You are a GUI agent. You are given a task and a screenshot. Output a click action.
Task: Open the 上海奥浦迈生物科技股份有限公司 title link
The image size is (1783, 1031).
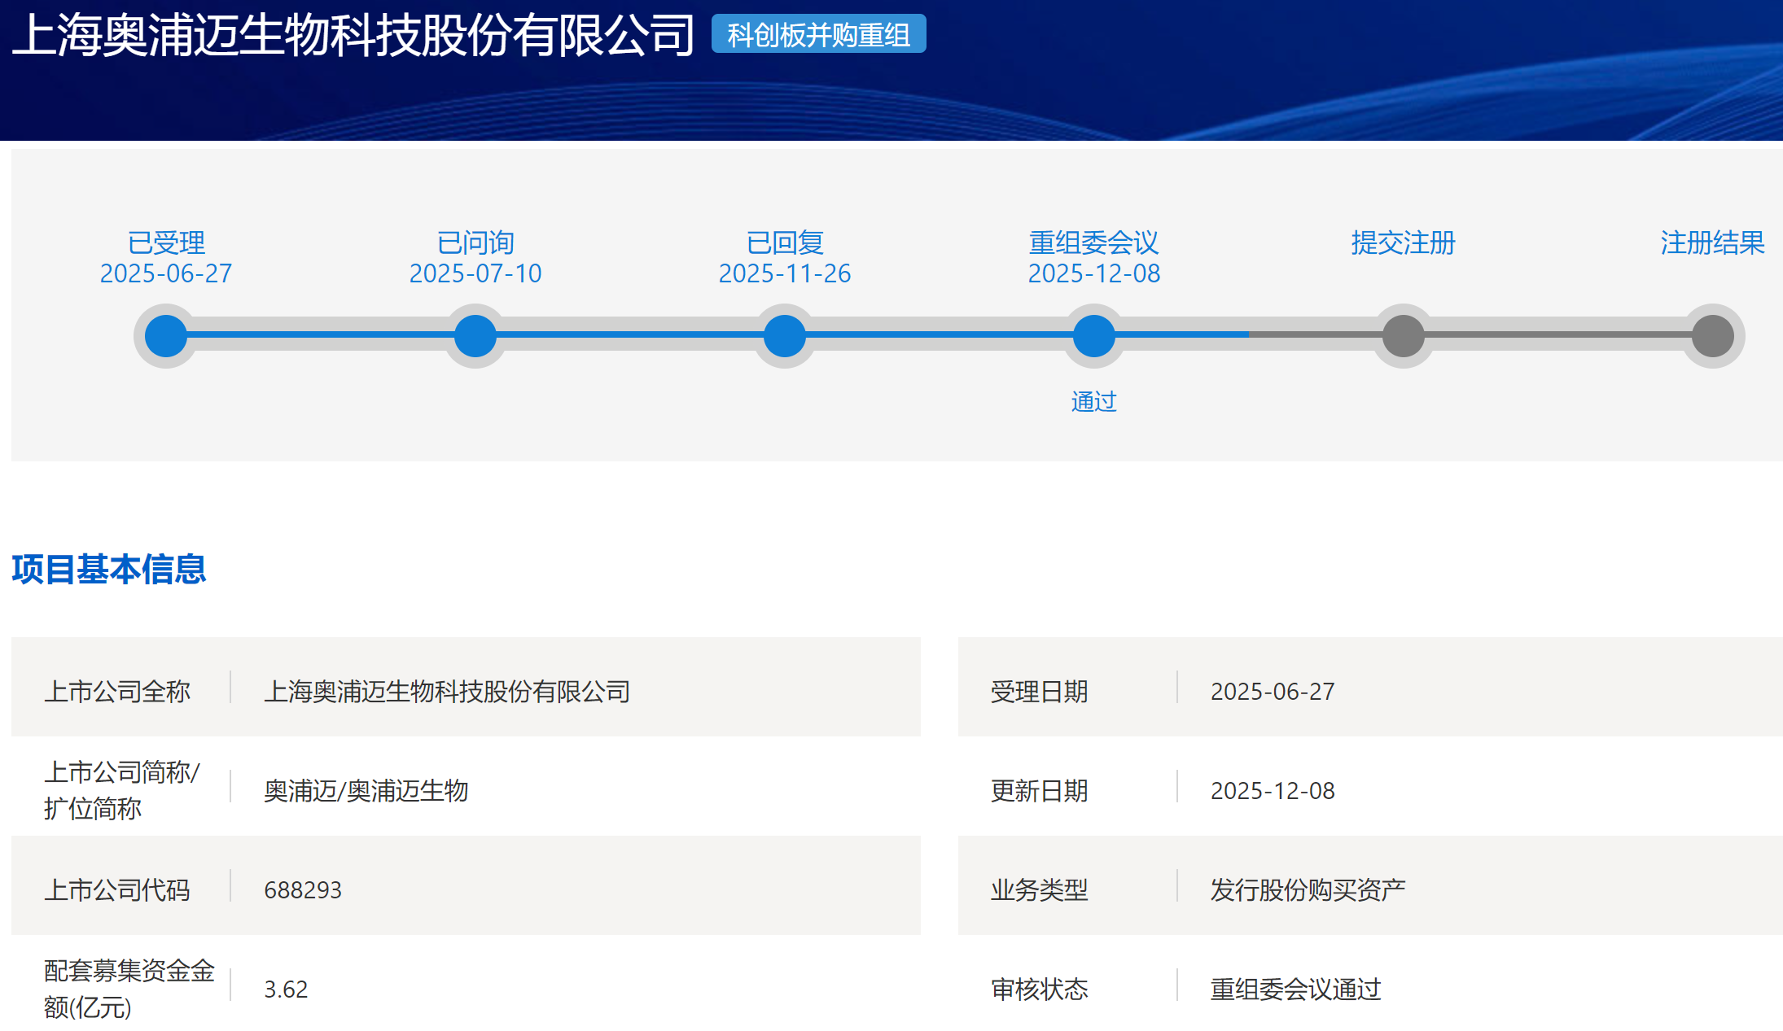[352, 34]
